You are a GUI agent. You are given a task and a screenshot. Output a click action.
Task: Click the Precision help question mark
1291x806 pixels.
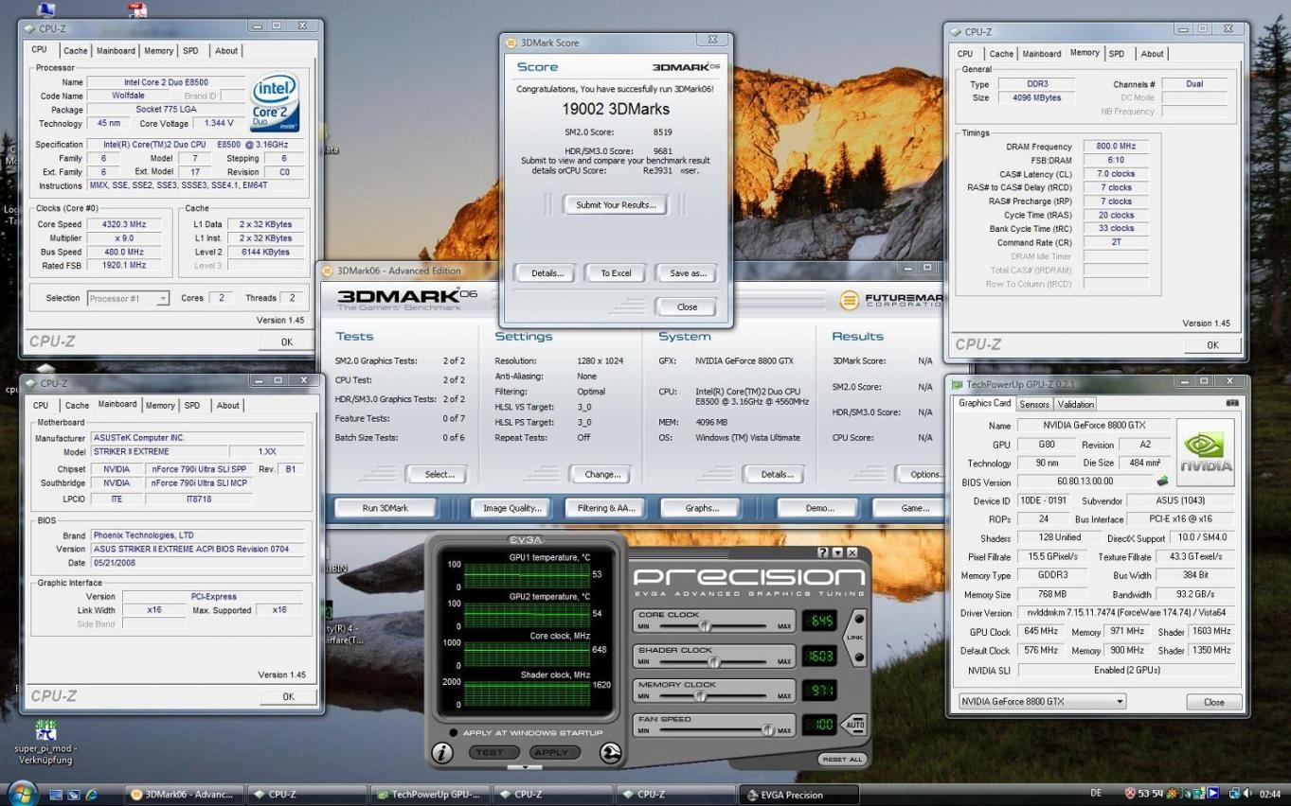coord(823,552)
